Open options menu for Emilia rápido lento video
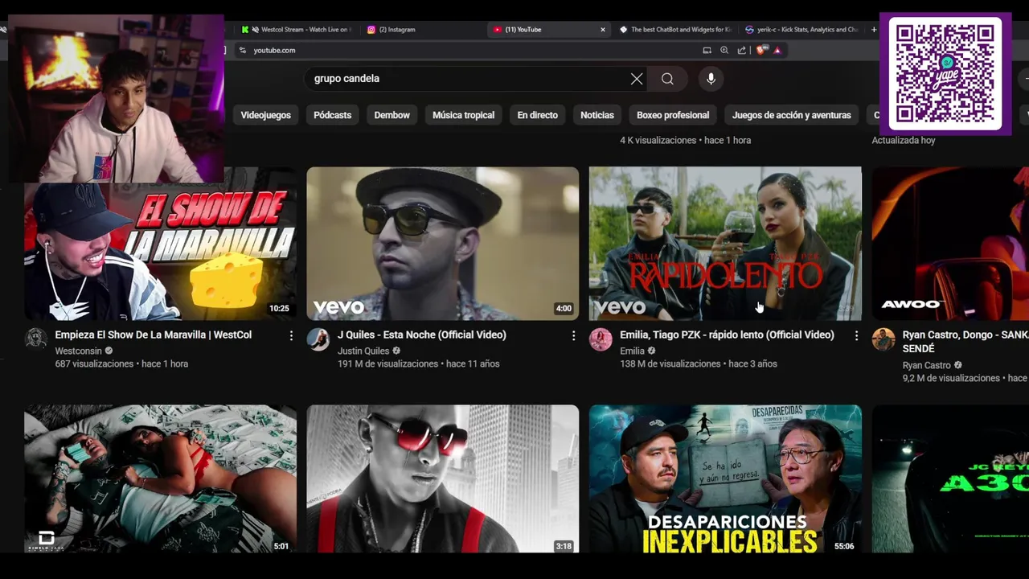Image resolution: width=1029 pixels, height=579 pixels. pyautogui.click(x=856, y=335)
